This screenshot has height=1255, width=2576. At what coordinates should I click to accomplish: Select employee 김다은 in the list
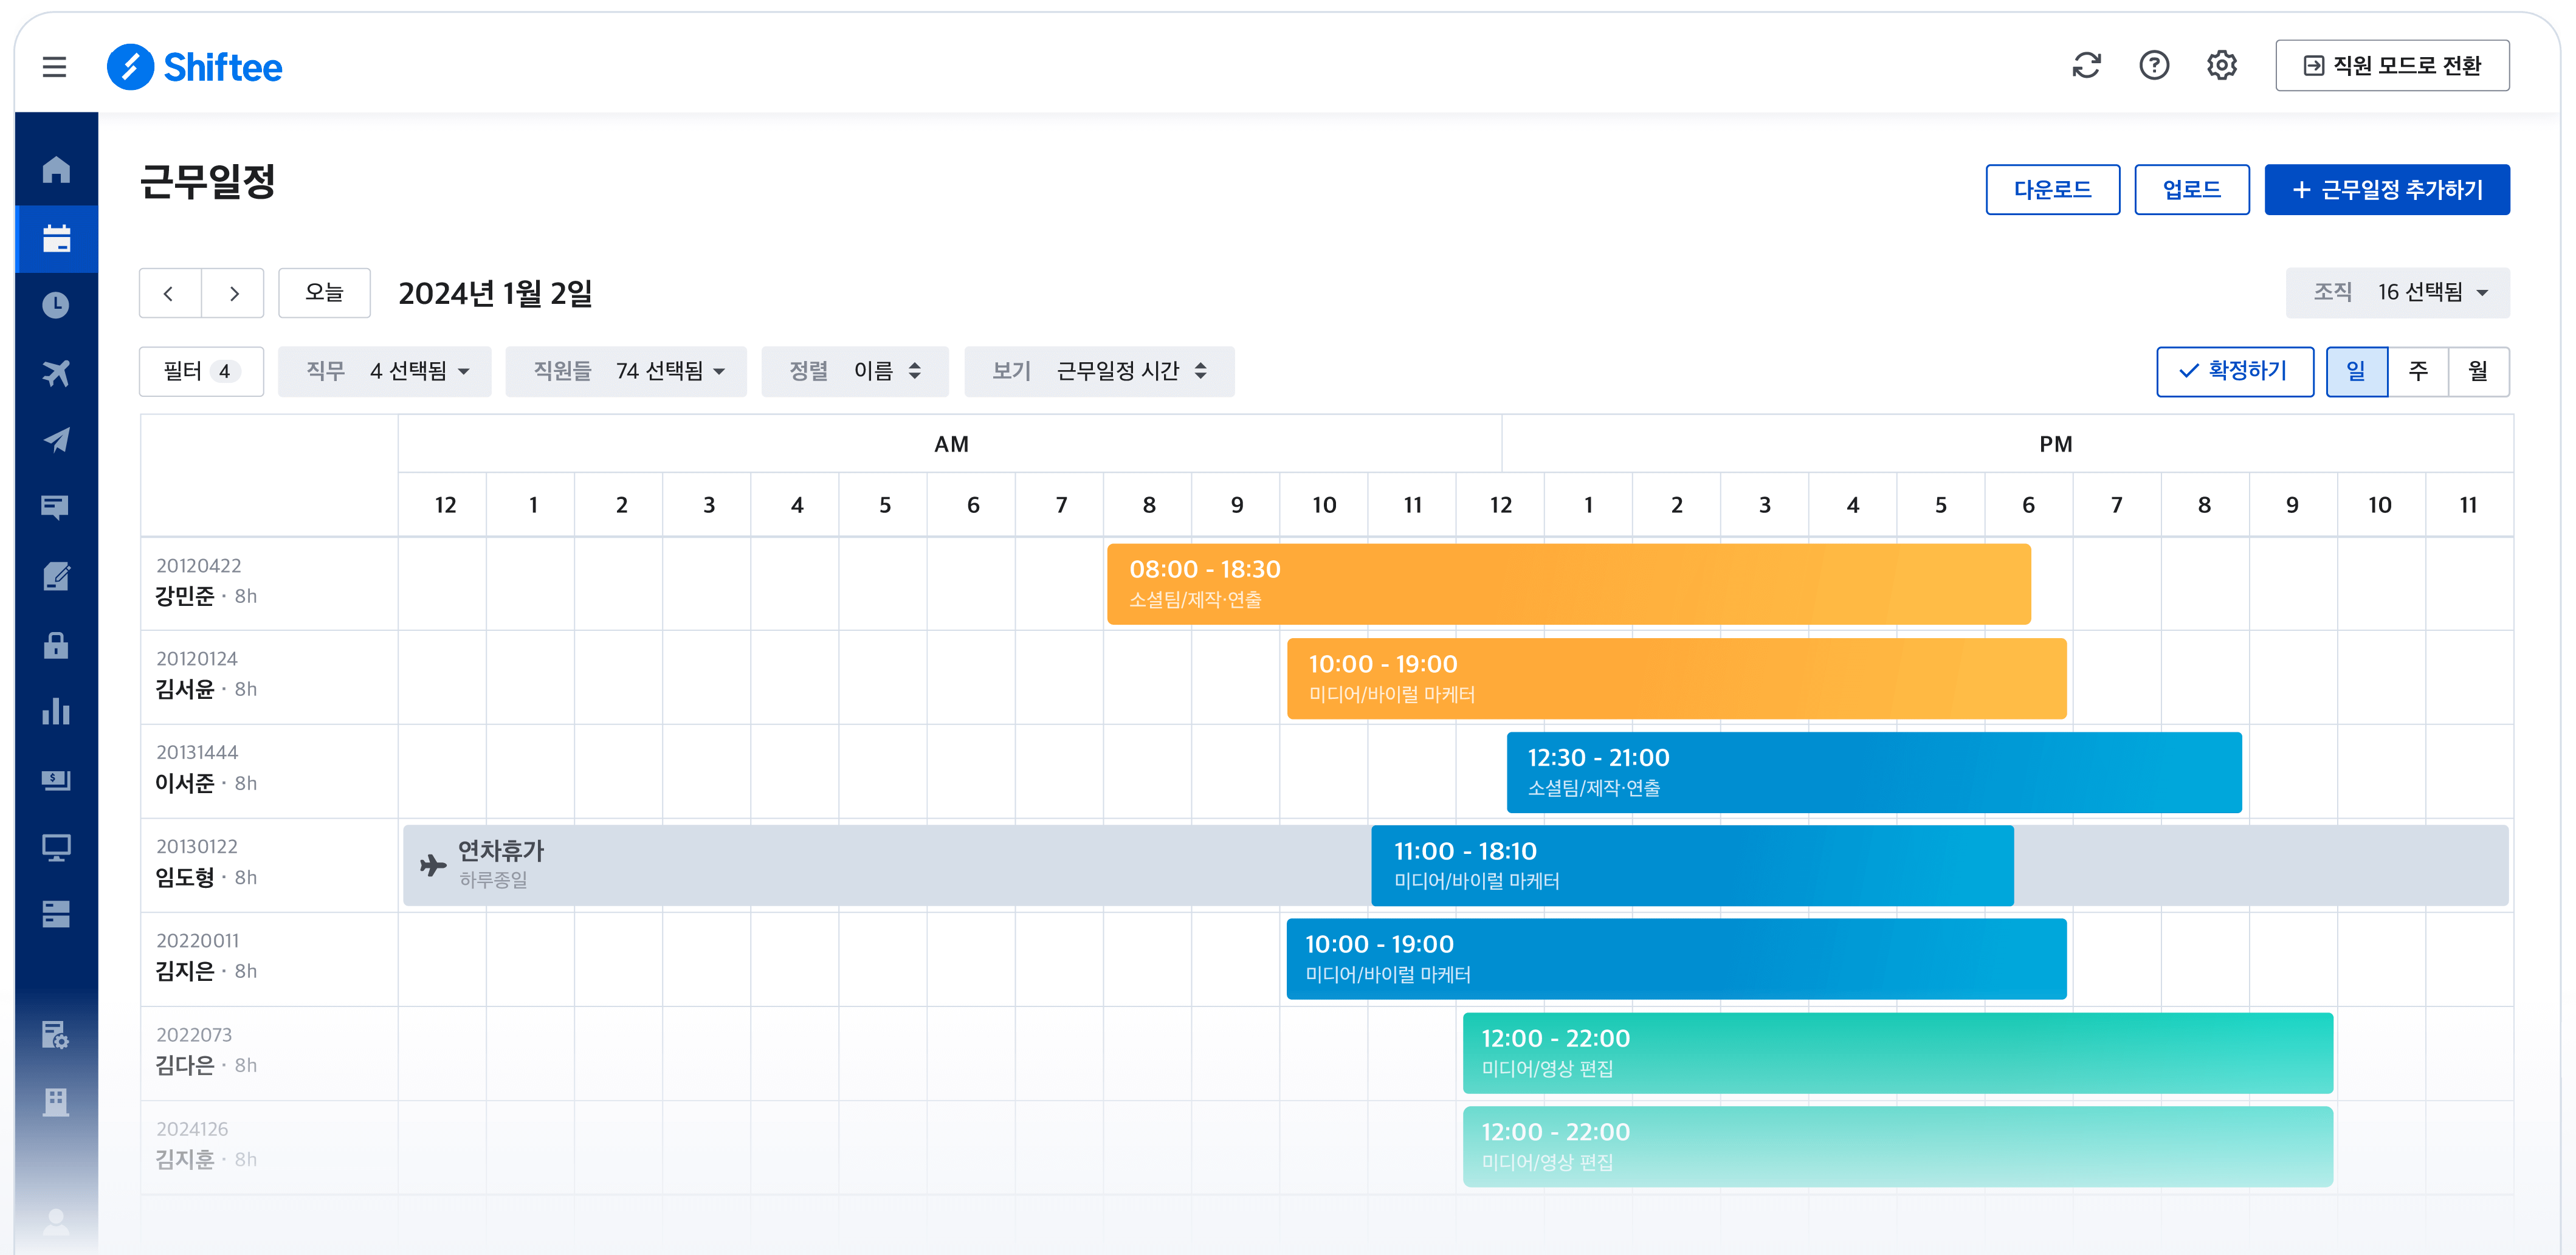point(269,1053)
